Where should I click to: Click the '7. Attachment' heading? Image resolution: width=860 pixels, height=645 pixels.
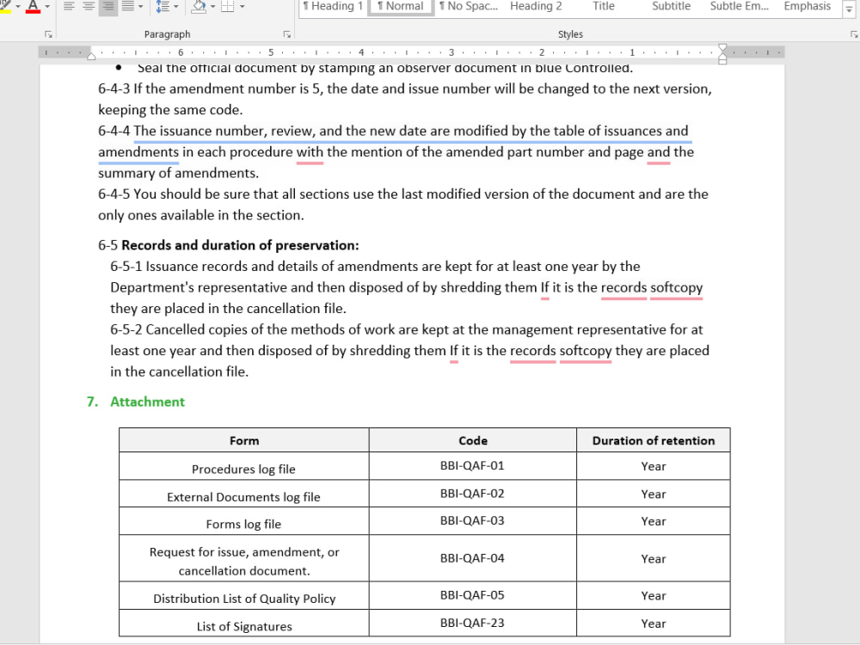click(x=136, y=402)
